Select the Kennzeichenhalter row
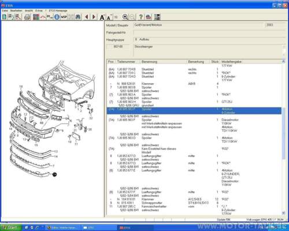This screenshot has width=289, height=231. coord(194,206)
